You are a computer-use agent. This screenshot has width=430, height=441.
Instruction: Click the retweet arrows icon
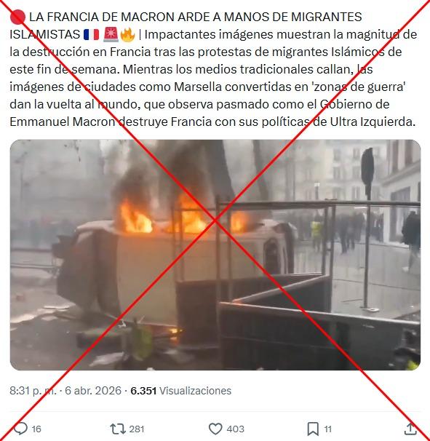[118, 429]
